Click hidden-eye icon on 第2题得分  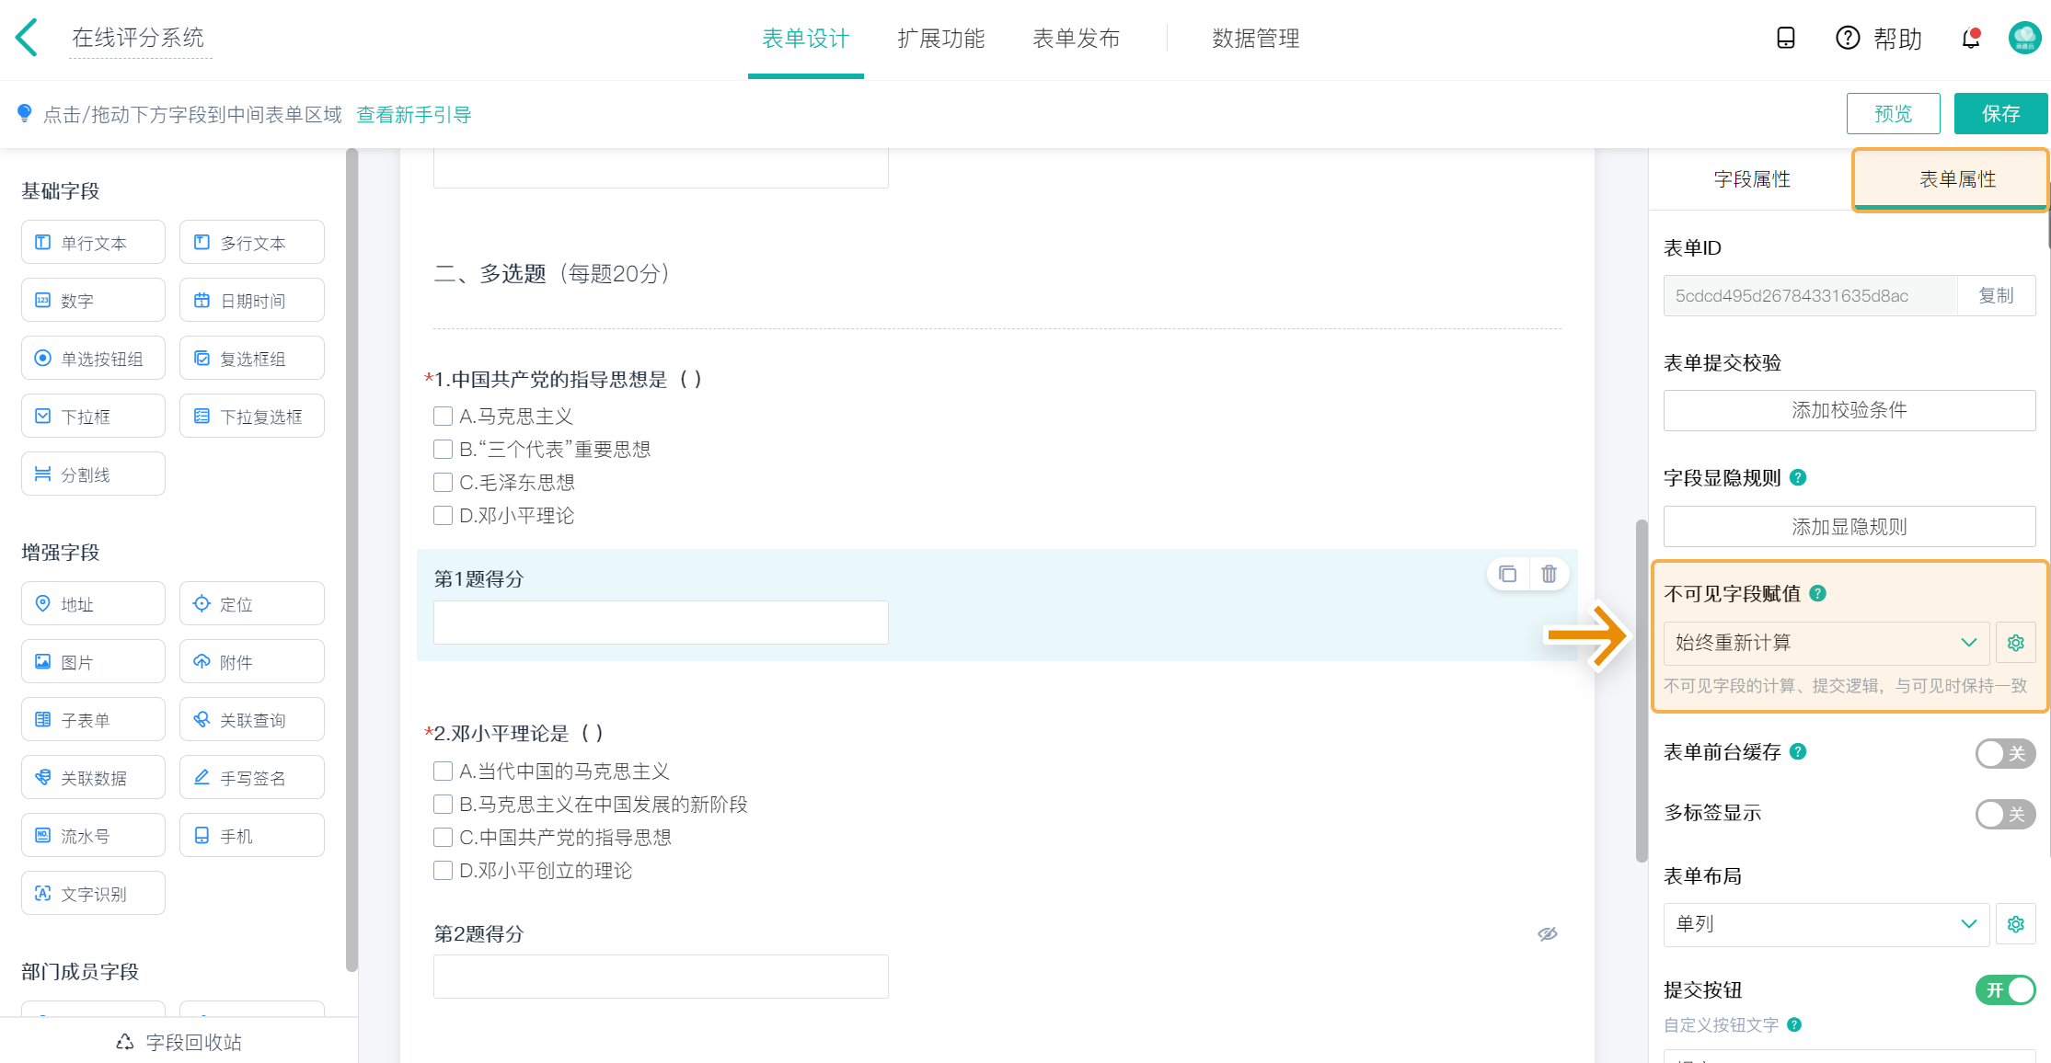(1547, 934)
